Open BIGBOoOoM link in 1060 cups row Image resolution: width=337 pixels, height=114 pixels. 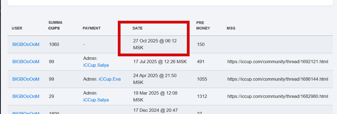click(x=26, y=44)
